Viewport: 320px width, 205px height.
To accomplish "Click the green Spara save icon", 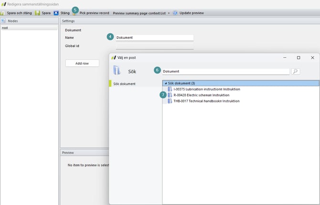I will [x=37, y=13].
